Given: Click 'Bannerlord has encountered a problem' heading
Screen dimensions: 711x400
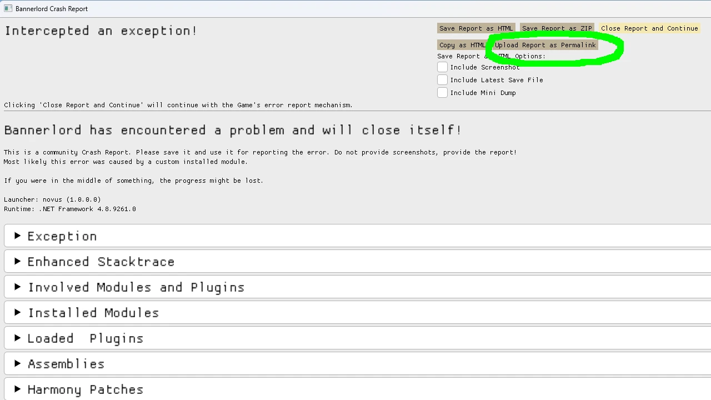Looking at the screenshot, I should (233, 131).
